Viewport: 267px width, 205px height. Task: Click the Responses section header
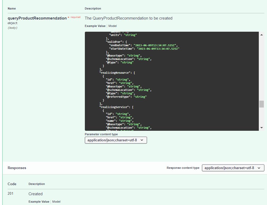coord(17,168)
